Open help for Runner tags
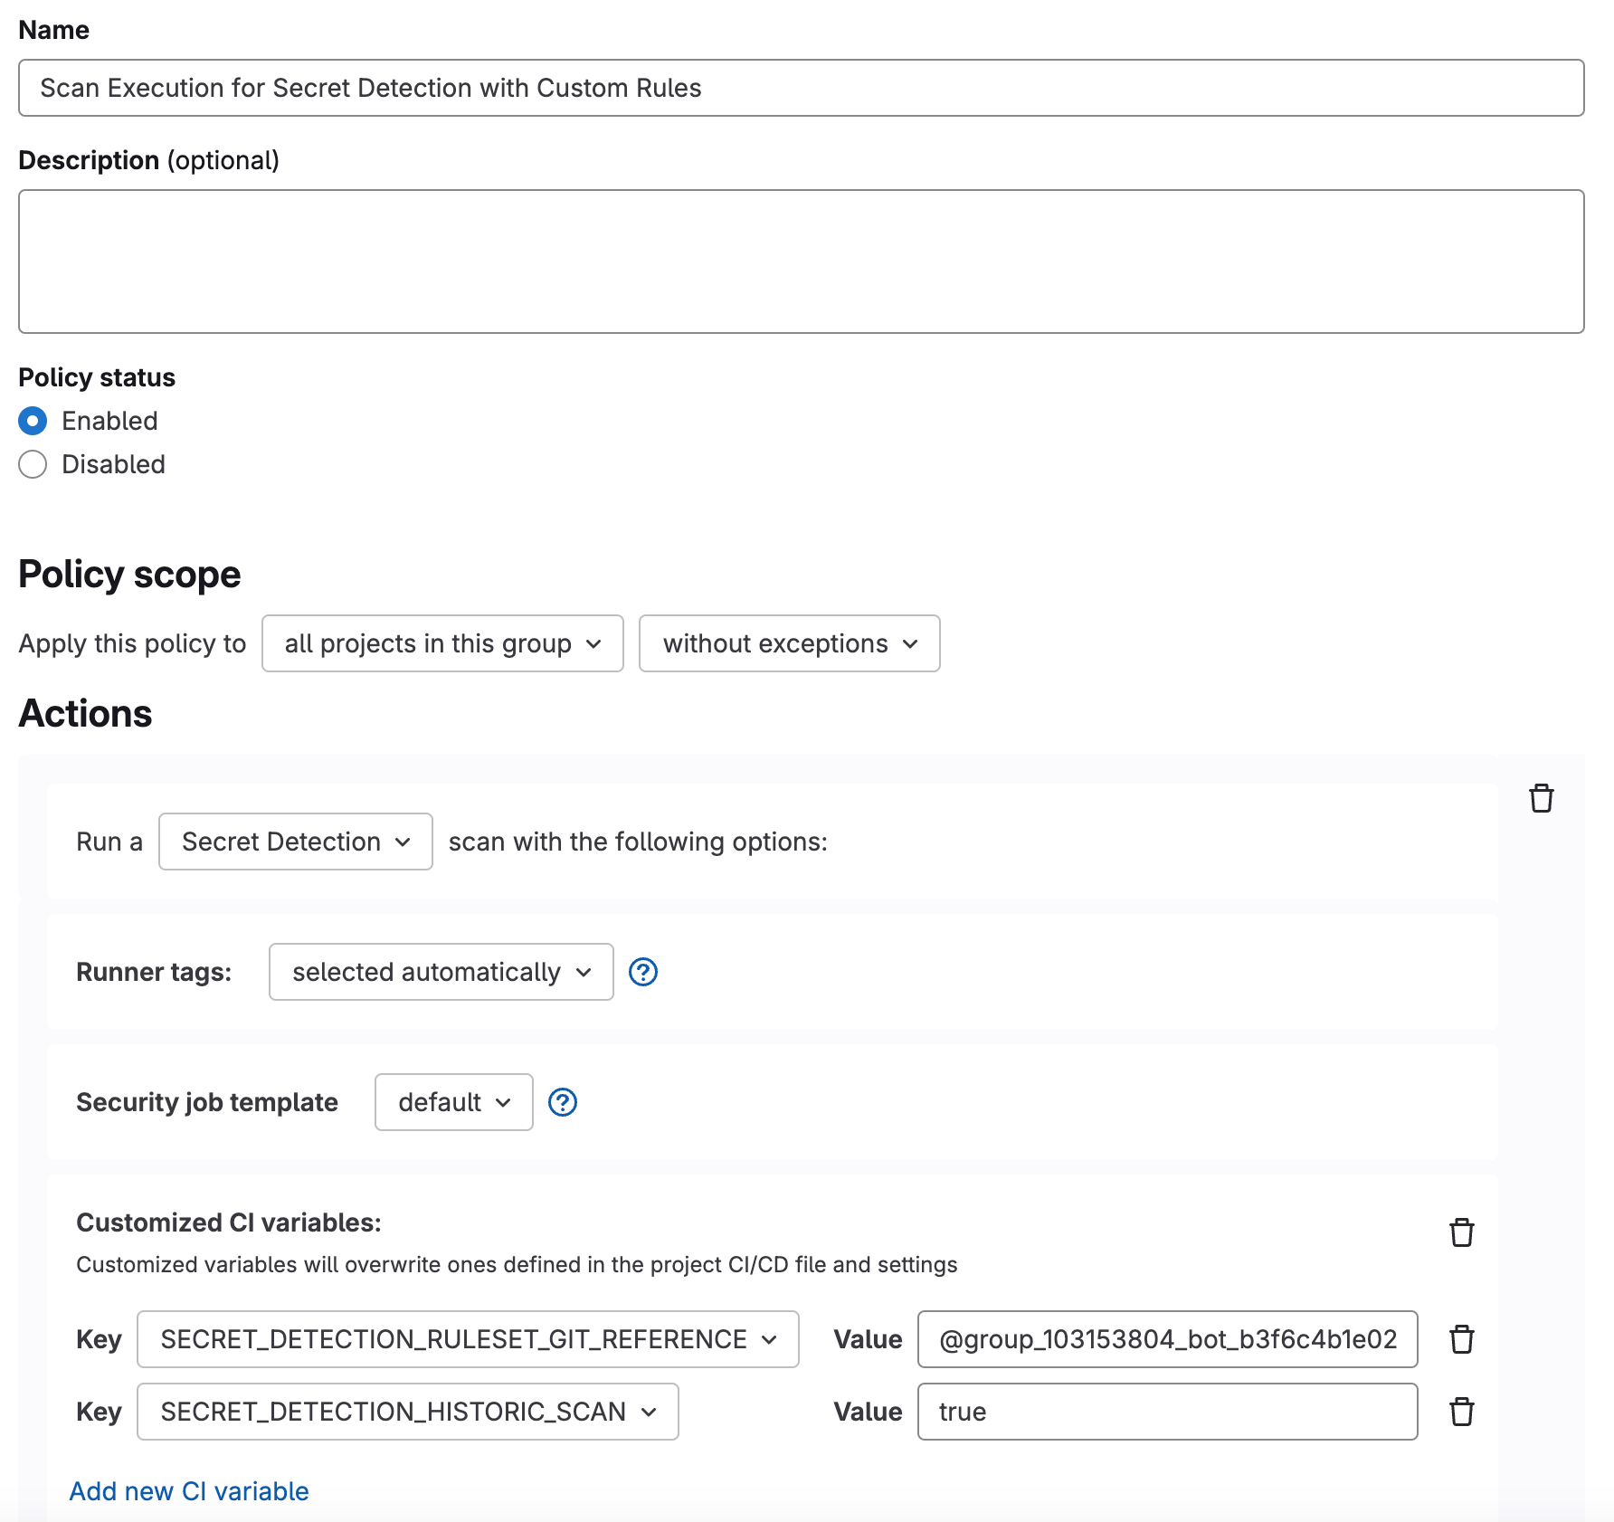This screenshot has width=1614, height=1522. [642, 972]
